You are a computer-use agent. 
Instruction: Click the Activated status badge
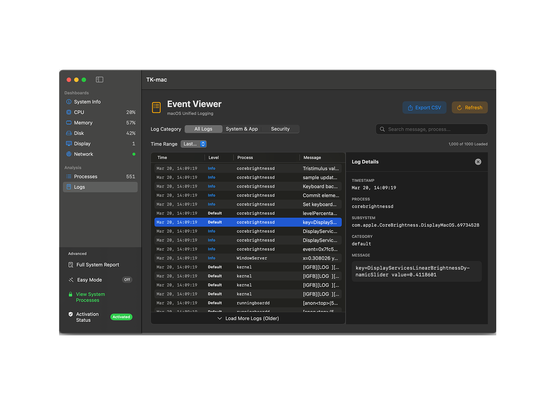click(x=121, y=317)
